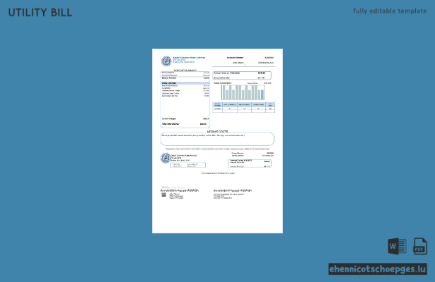Screen dimensions: 435x282
Task: Click the Word document format icon
Action: (x=397, y=246)
